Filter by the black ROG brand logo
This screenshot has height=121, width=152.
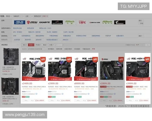[x=57, y=22]
